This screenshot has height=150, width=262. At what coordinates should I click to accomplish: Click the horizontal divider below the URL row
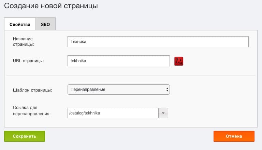pyautogui.click(x=131, y=76)
